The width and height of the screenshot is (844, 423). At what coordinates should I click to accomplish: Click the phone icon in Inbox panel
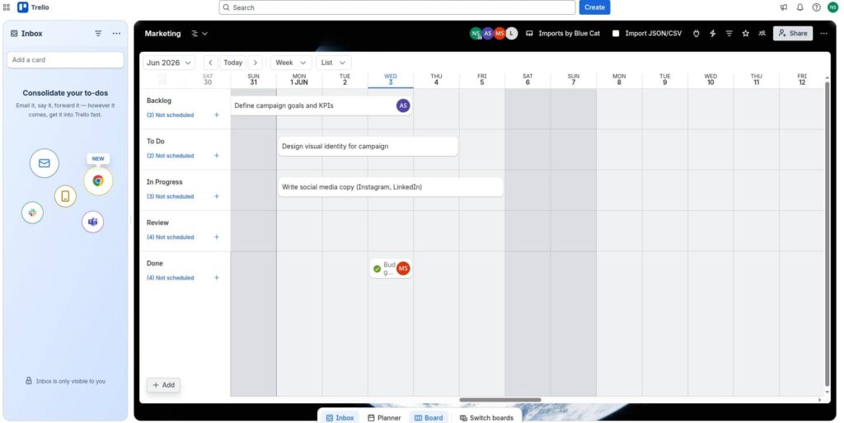click(65, 196)
